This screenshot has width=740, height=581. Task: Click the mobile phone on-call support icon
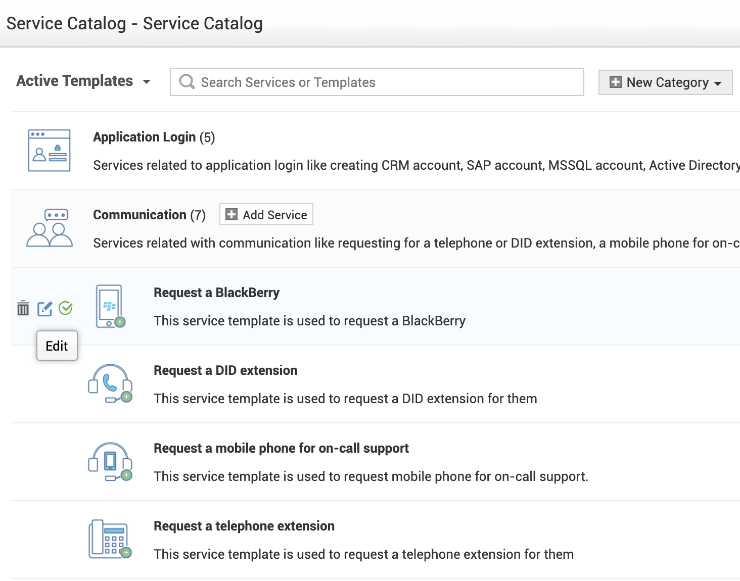(110, 461)
